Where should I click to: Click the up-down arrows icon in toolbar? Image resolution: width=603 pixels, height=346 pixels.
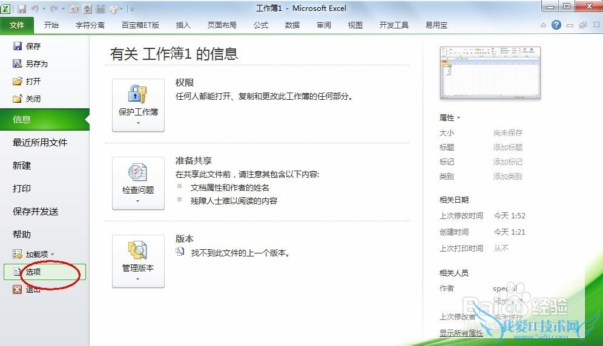point(87,8)
